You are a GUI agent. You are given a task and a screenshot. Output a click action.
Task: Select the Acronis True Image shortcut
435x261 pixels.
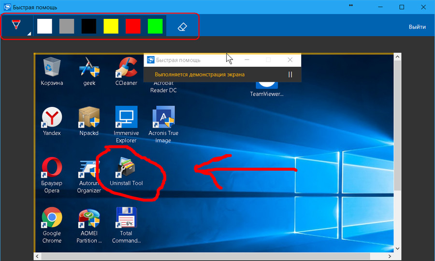coord(163,125)
